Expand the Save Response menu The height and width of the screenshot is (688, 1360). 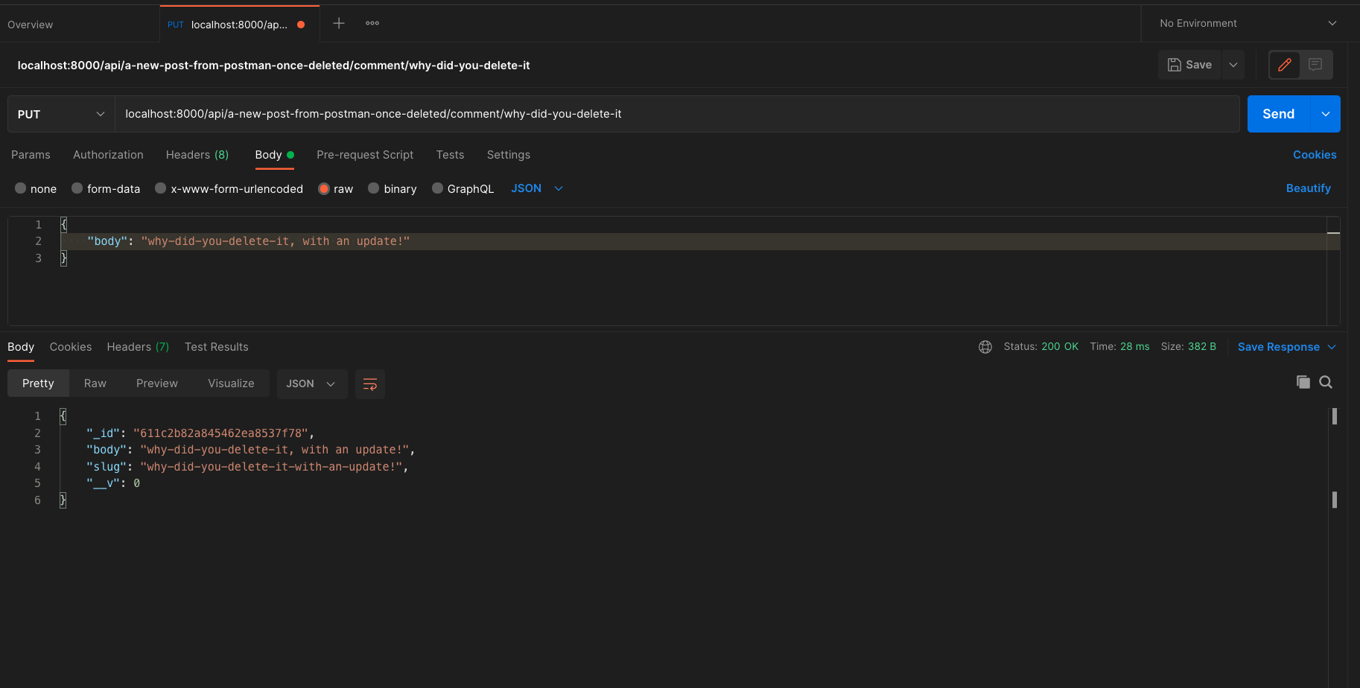pyautogui.click(x=1287, y=347)
